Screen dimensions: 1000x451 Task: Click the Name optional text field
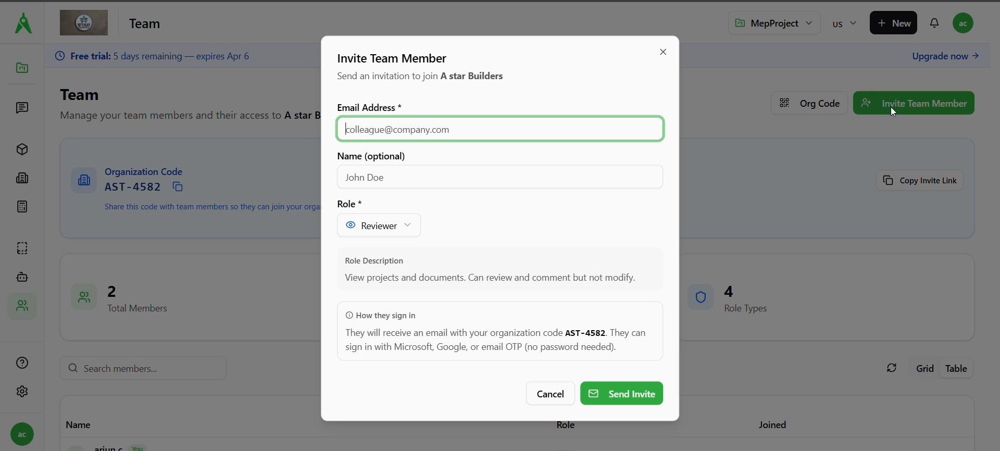(500, 177)
